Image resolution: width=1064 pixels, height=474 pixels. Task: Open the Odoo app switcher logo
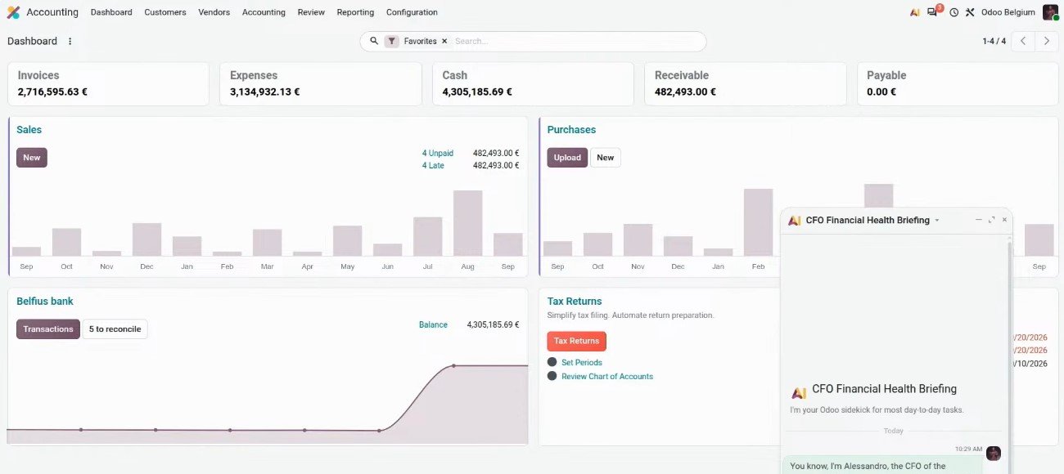(13, 12)
